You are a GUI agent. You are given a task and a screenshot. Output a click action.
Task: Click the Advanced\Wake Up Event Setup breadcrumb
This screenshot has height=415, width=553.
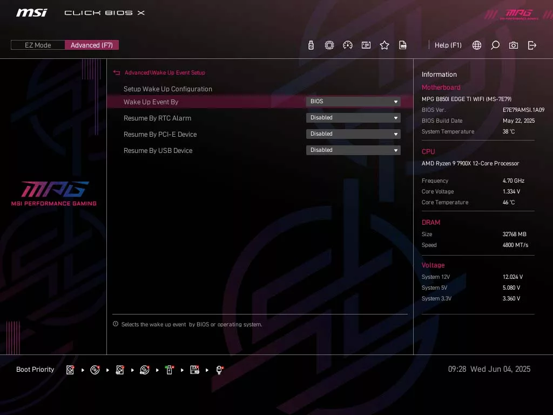[165, 72]
